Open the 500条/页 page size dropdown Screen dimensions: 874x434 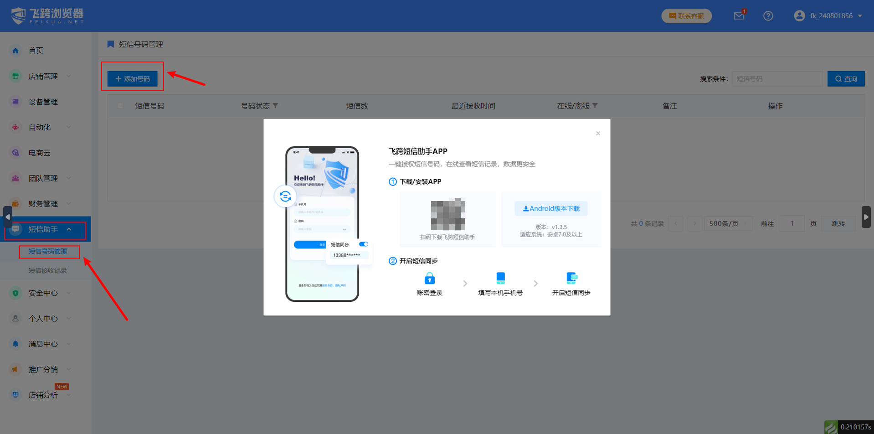tap(728, 223)
